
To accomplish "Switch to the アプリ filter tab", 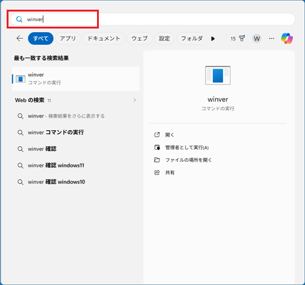I will coord(68,38).
